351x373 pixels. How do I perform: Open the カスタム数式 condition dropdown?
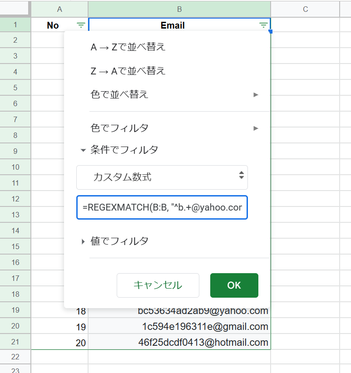click(x=162, y=177)
